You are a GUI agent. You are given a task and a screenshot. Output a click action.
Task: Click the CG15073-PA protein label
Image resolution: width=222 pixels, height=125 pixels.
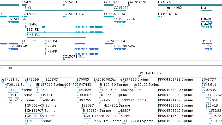pos(115,41)
